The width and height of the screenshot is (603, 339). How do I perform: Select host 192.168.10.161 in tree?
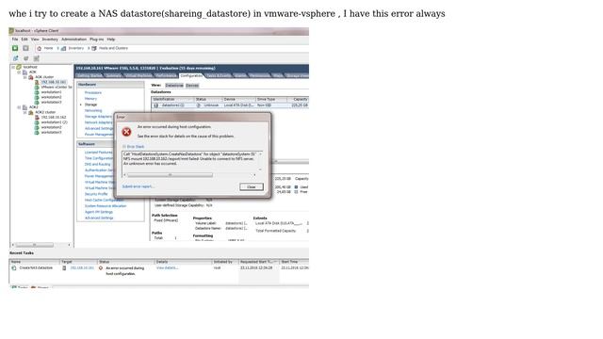[x=54, y=82]
